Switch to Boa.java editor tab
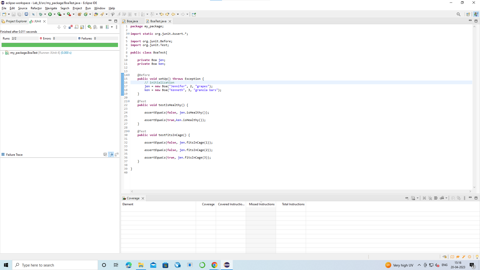Screen dimensions: 480x270 (132, 21)
